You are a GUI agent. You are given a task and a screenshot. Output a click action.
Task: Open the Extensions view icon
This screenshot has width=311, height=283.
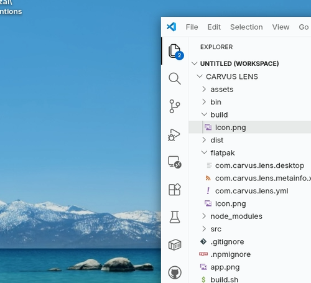click(x=175, y=190)
